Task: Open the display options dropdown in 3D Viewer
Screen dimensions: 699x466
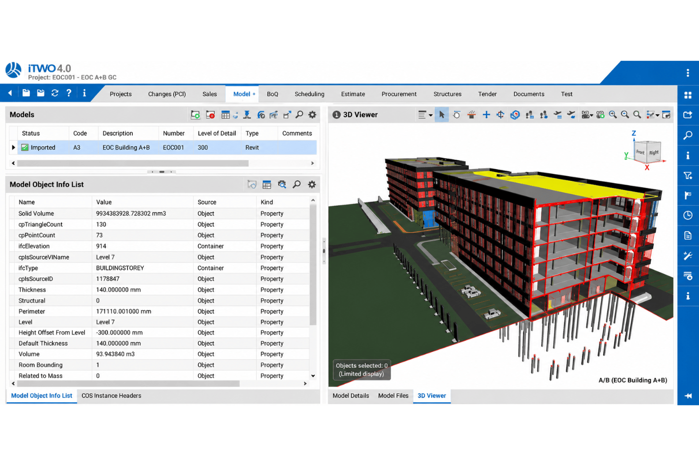Action: 652,115
